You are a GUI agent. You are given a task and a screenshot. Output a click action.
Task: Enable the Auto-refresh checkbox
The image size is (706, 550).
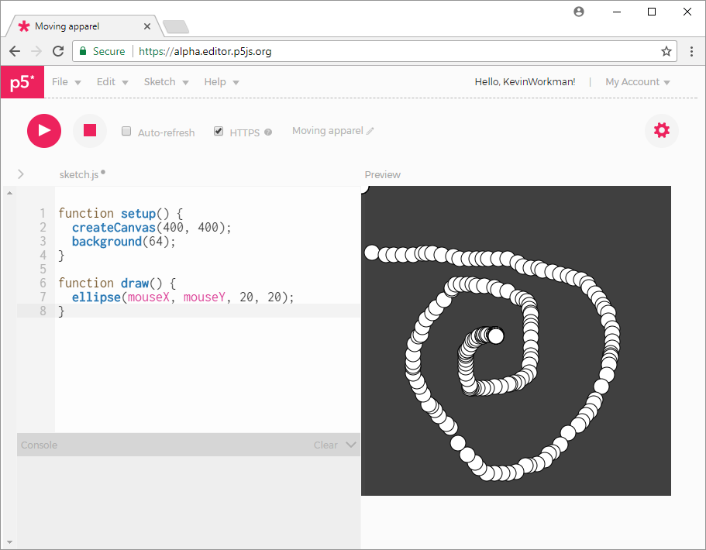pyautogui.click(x=126, y=132)
